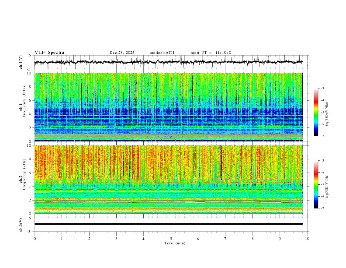
Task: Click the ch.1 voltage waveform trace
Action: tap(168, 62)
